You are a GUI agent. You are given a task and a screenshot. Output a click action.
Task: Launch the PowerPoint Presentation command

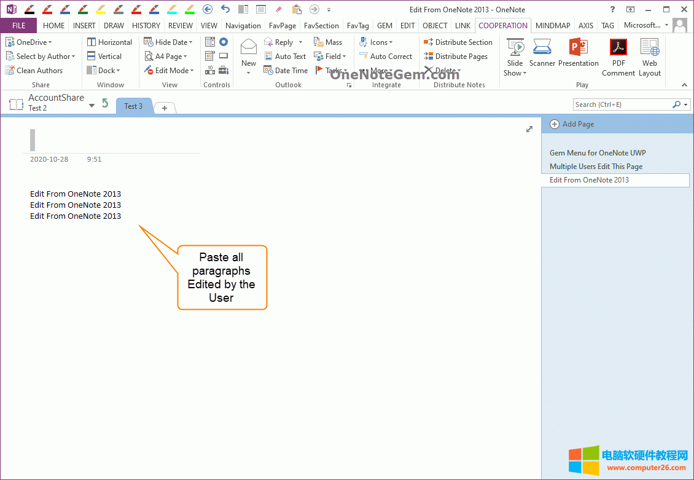click(x=578, y=53)
